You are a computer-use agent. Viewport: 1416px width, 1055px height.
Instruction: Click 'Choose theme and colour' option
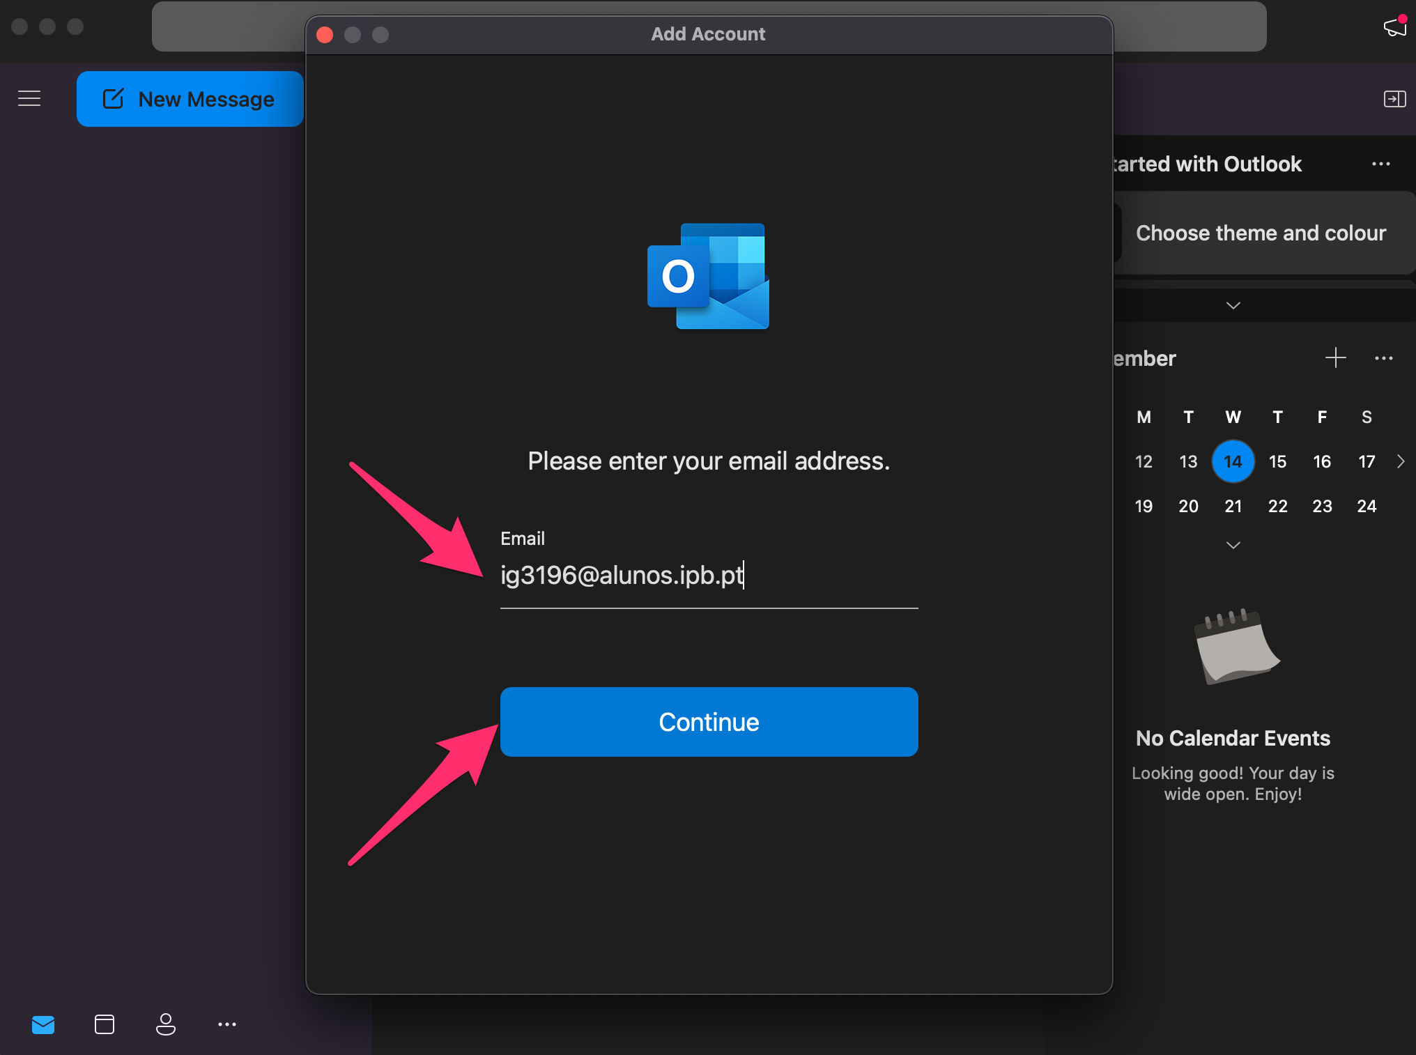pos(1264,233)
